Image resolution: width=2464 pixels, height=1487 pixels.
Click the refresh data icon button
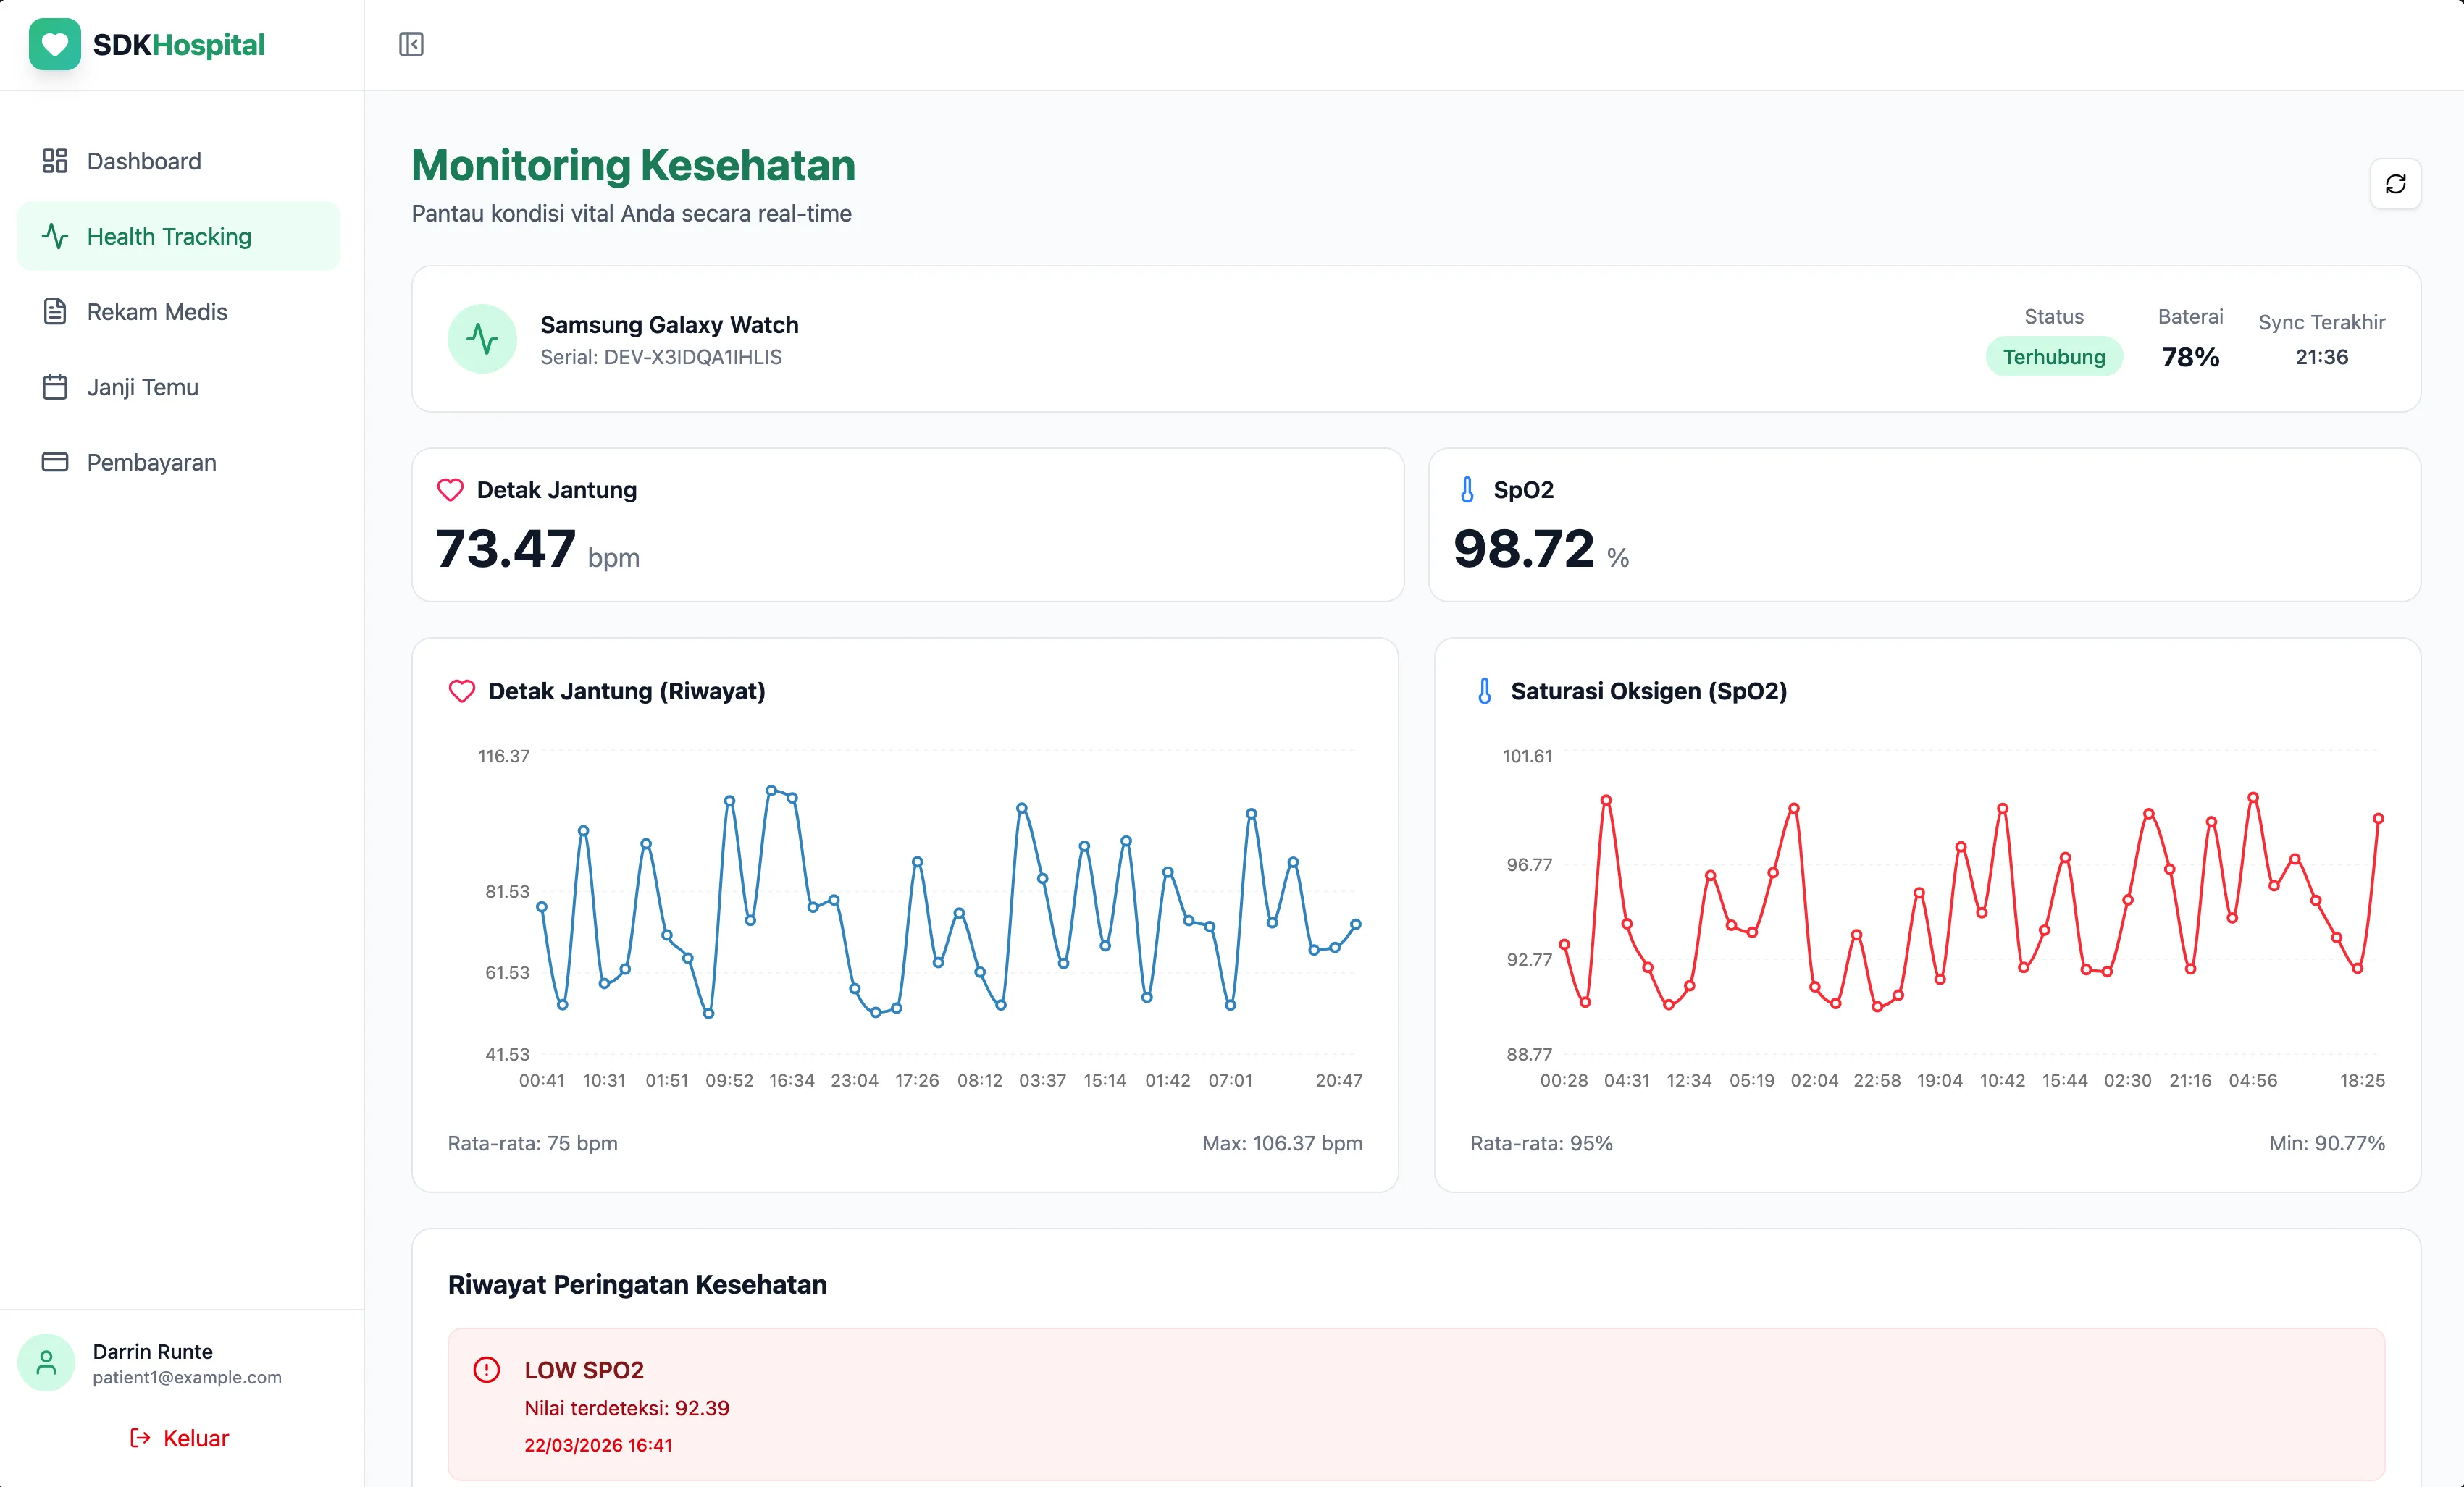[2395, 184]
